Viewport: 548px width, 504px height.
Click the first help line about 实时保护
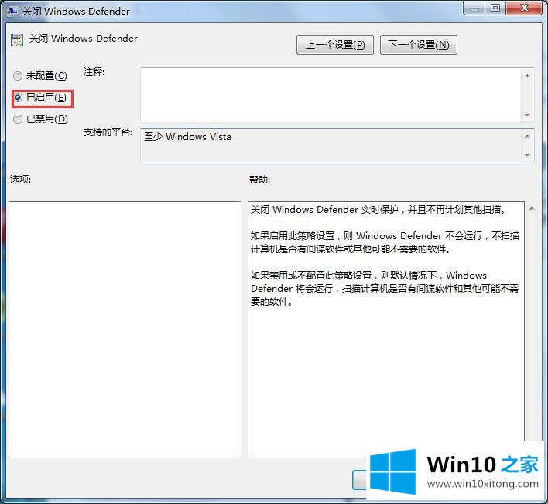(x=378, y=210)
